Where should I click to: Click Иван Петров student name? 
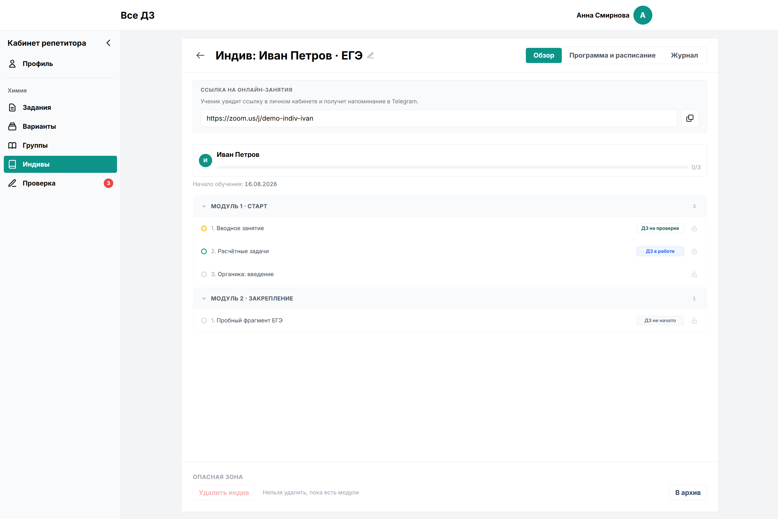pyautogui.click(x=238, y=155)
